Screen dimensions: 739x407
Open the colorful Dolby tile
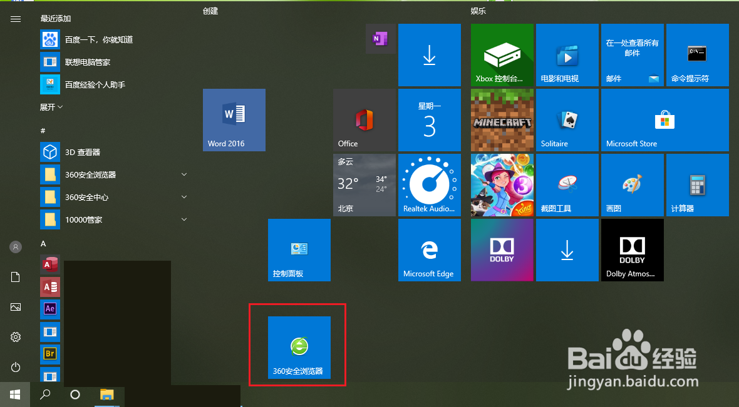[x=502, y=250]
